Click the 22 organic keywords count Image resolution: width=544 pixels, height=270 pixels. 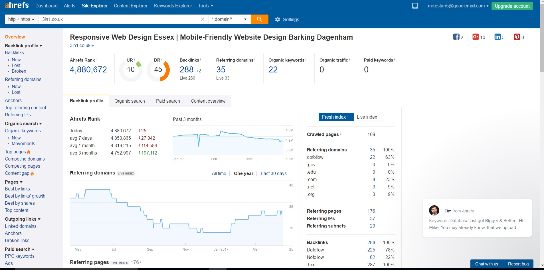pos(273,70)
